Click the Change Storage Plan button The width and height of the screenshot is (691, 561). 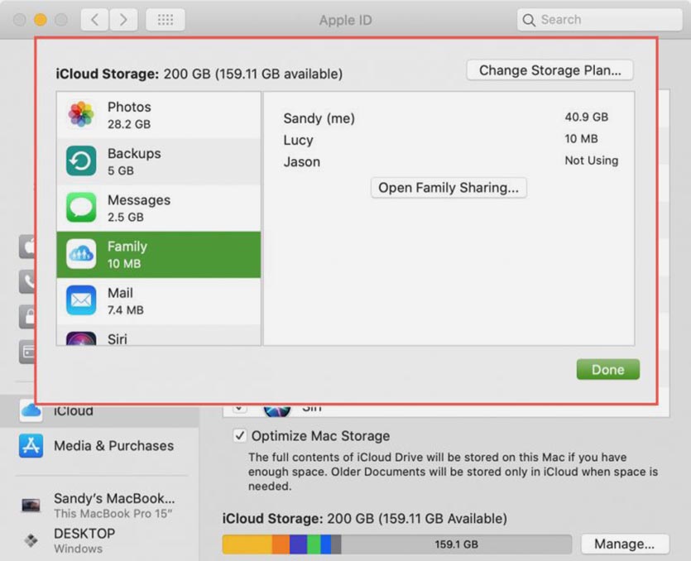pos(550,70)
